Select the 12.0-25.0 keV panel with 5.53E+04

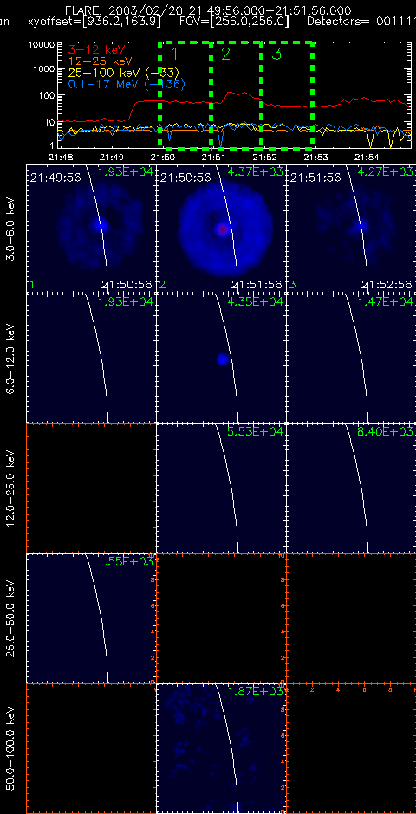click(x=221, y=488)
